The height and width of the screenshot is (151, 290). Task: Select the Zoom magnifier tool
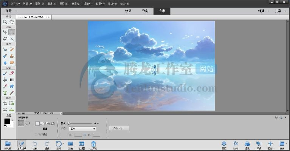pyautogui.click(x=5, y=22)
